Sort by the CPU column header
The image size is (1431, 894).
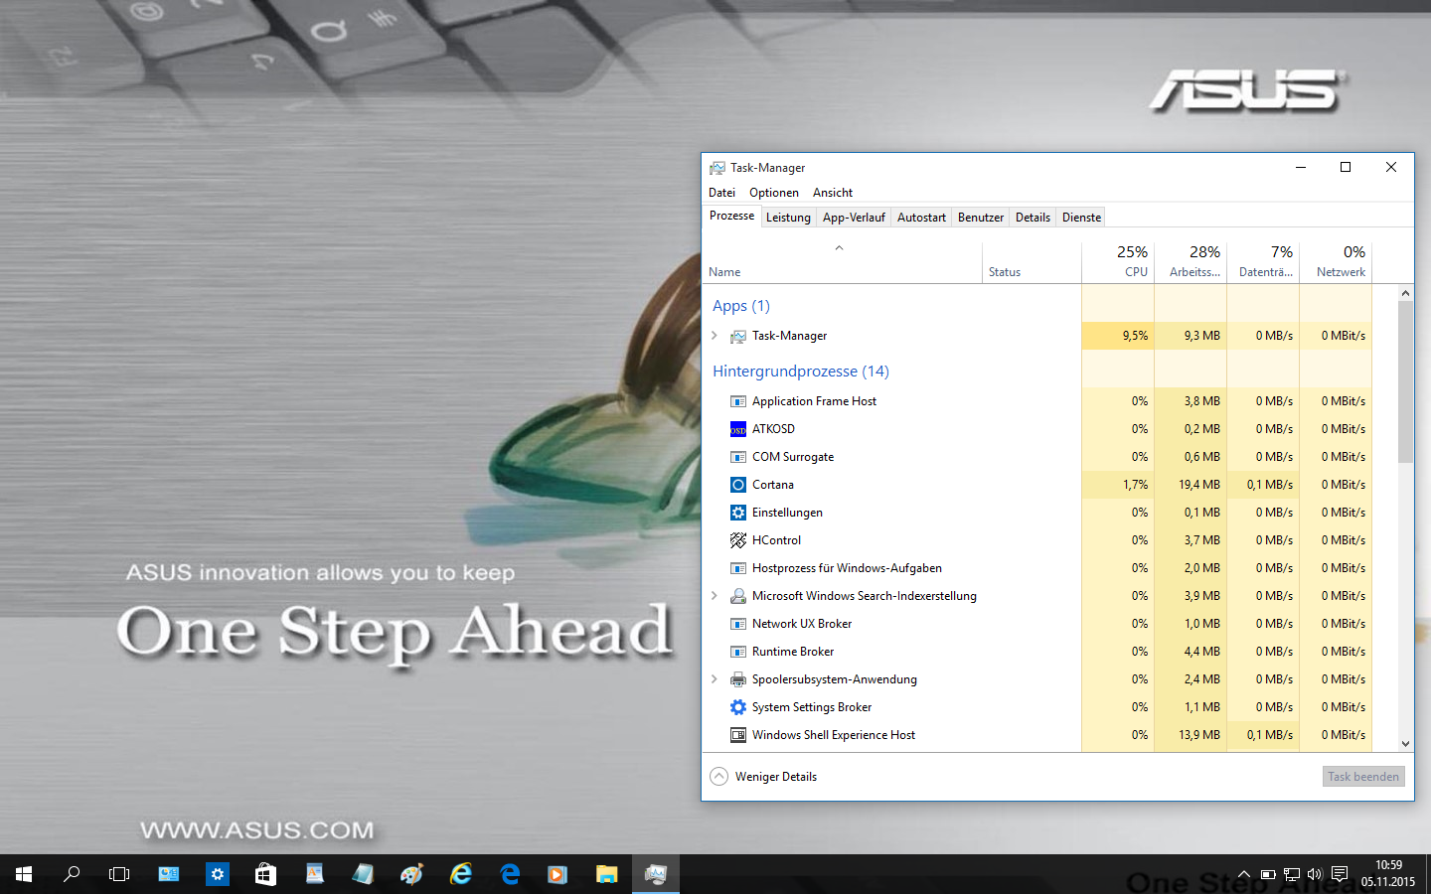pos(1118,262)
